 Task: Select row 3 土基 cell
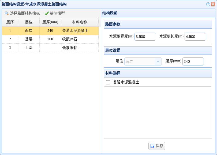(x=29, y=48)
